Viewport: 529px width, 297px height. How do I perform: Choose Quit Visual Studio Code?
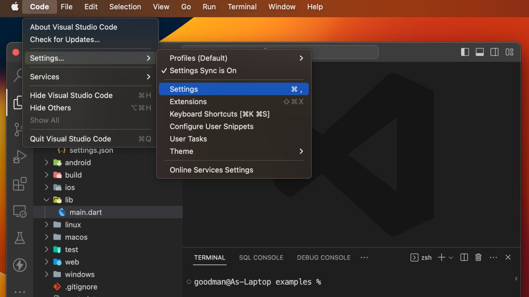click(90, 139)
